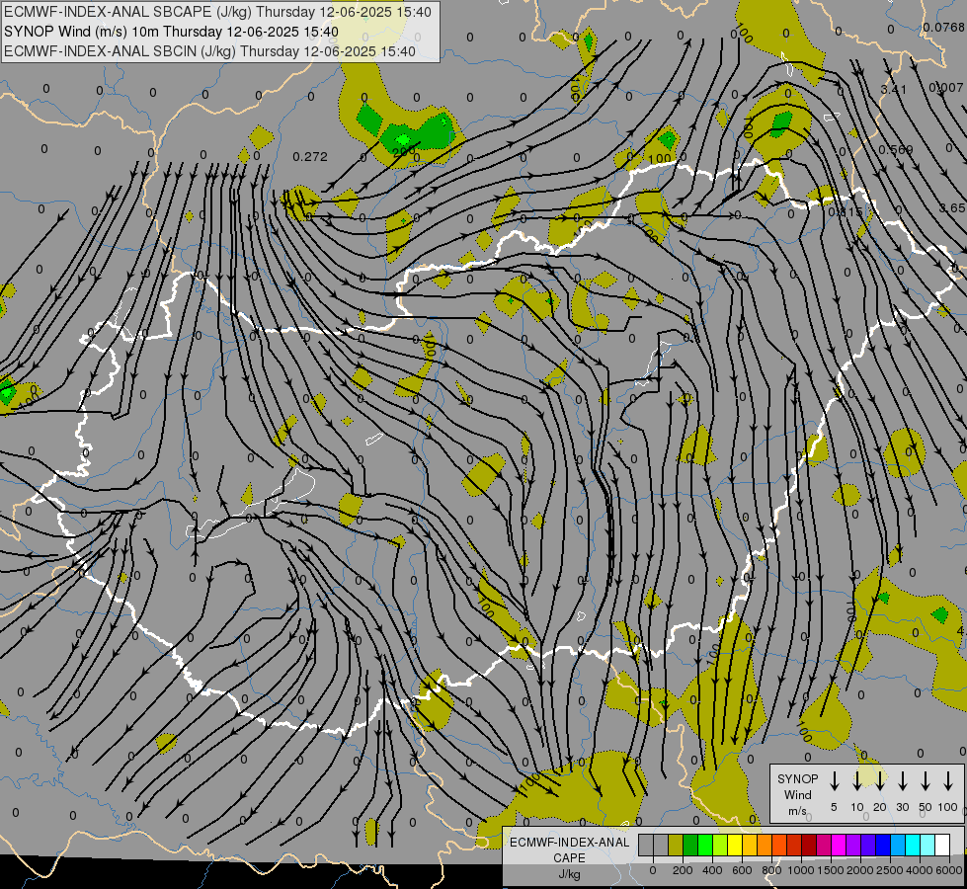
Task: Click the '600' tick label on CAPE scale
Action: point(742,870)
